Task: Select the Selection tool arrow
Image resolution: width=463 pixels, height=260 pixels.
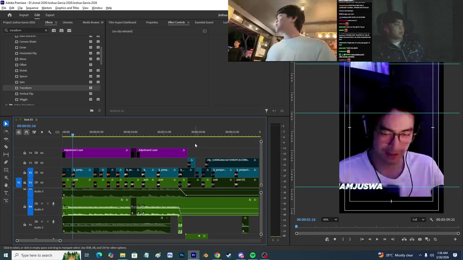Action: tap(6, 123)
